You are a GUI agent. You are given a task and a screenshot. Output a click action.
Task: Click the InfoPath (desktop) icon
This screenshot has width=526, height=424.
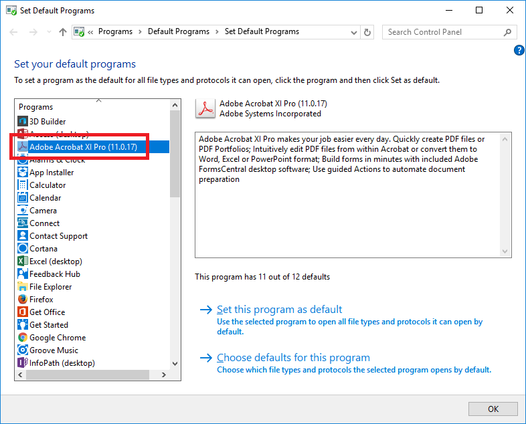pos(23,362)
